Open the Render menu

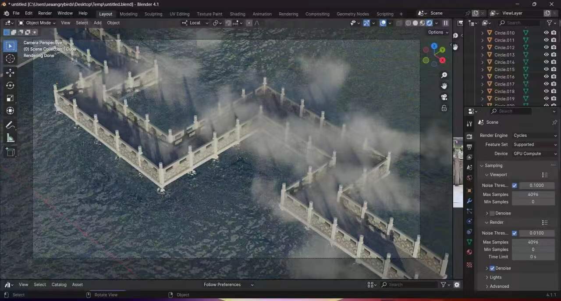[x=45, y=13]
